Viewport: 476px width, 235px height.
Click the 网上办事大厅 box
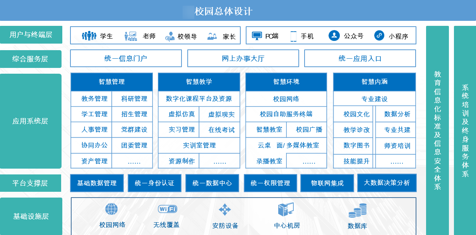coord(243,58)
